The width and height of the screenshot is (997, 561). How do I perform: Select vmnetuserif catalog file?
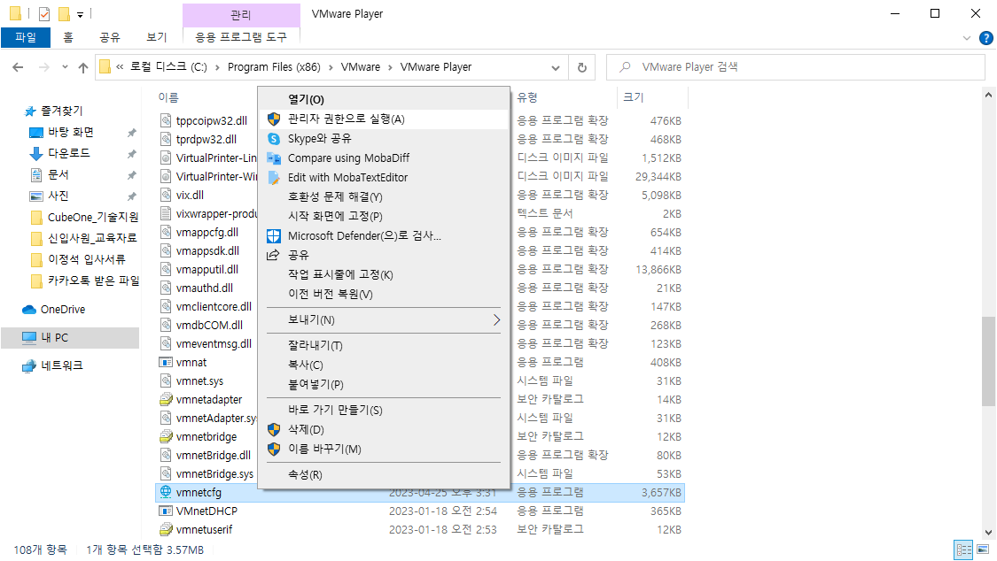[204, 530]
